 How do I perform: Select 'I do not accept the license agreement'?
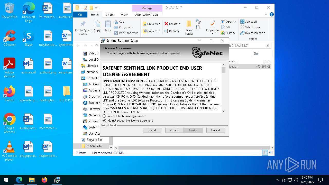(104, 121)
